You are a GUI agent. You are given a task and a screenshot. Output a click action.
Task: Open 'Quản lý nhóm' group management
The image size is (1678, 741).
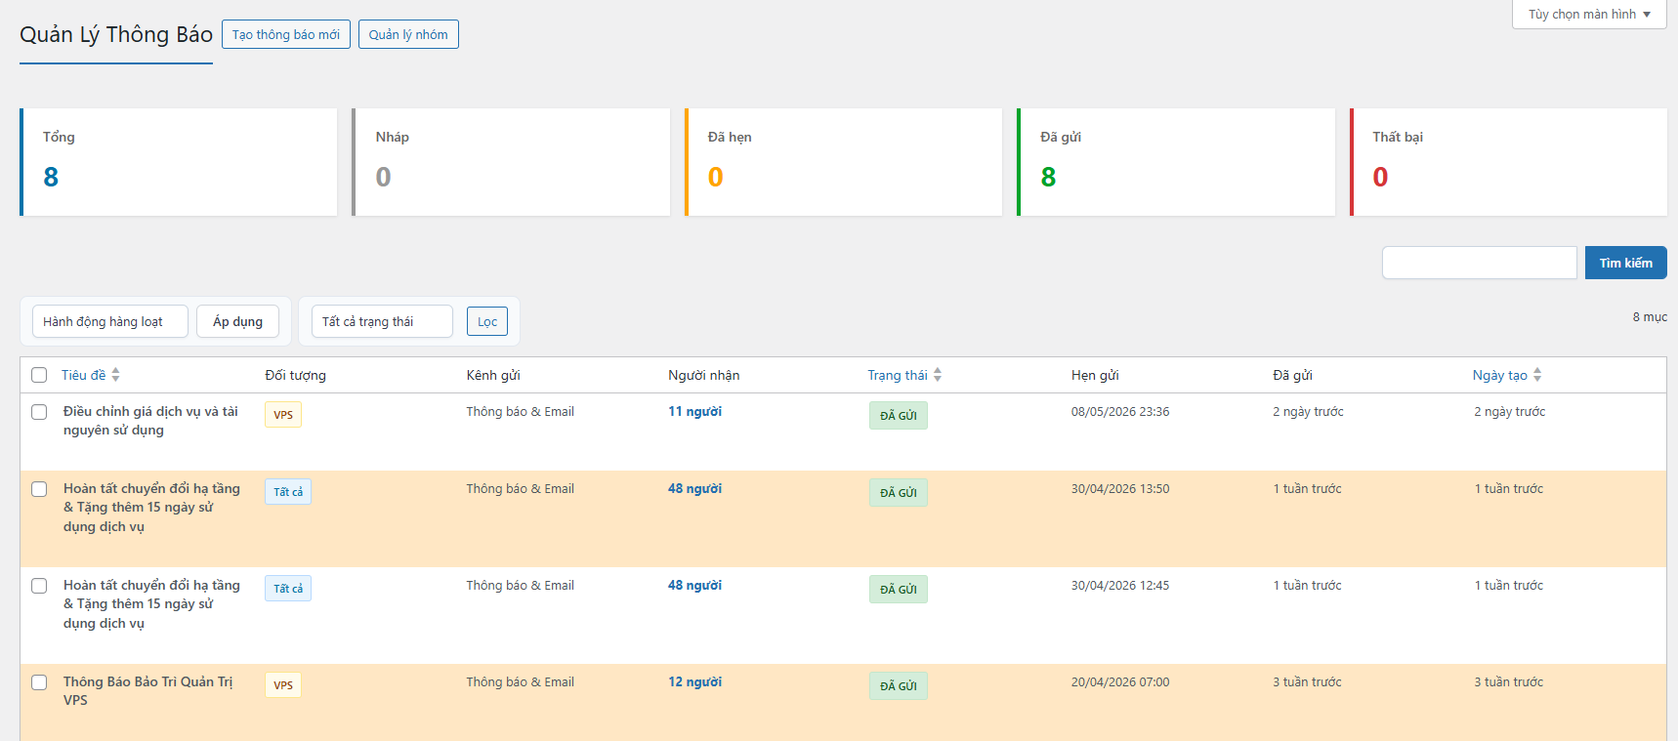[408, 34]
